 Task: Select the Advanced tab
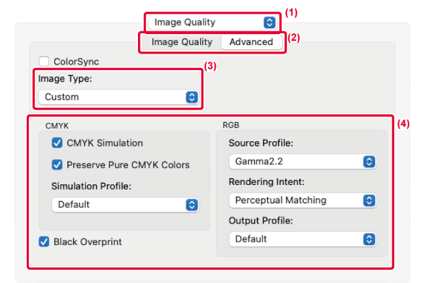251,42
